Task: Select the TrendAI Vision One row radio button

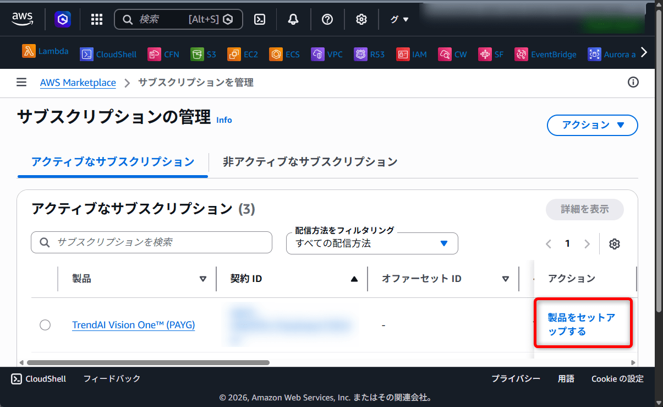Action: coord(45,325)
